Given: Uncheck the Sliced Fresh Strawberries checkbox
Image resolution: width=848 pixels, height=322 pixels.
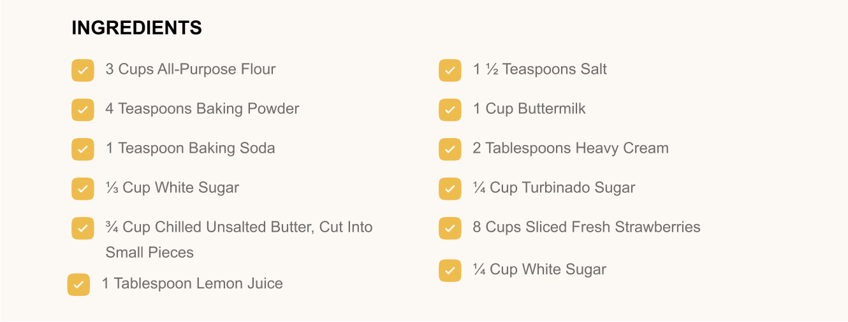Looking at the screenshot, I should 450,228.
